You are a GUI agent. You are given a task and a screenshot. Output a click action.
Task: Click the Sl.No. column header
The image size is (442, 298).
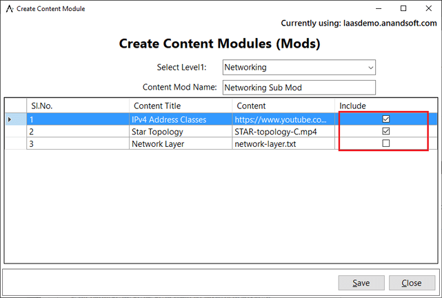click(77, 106)
